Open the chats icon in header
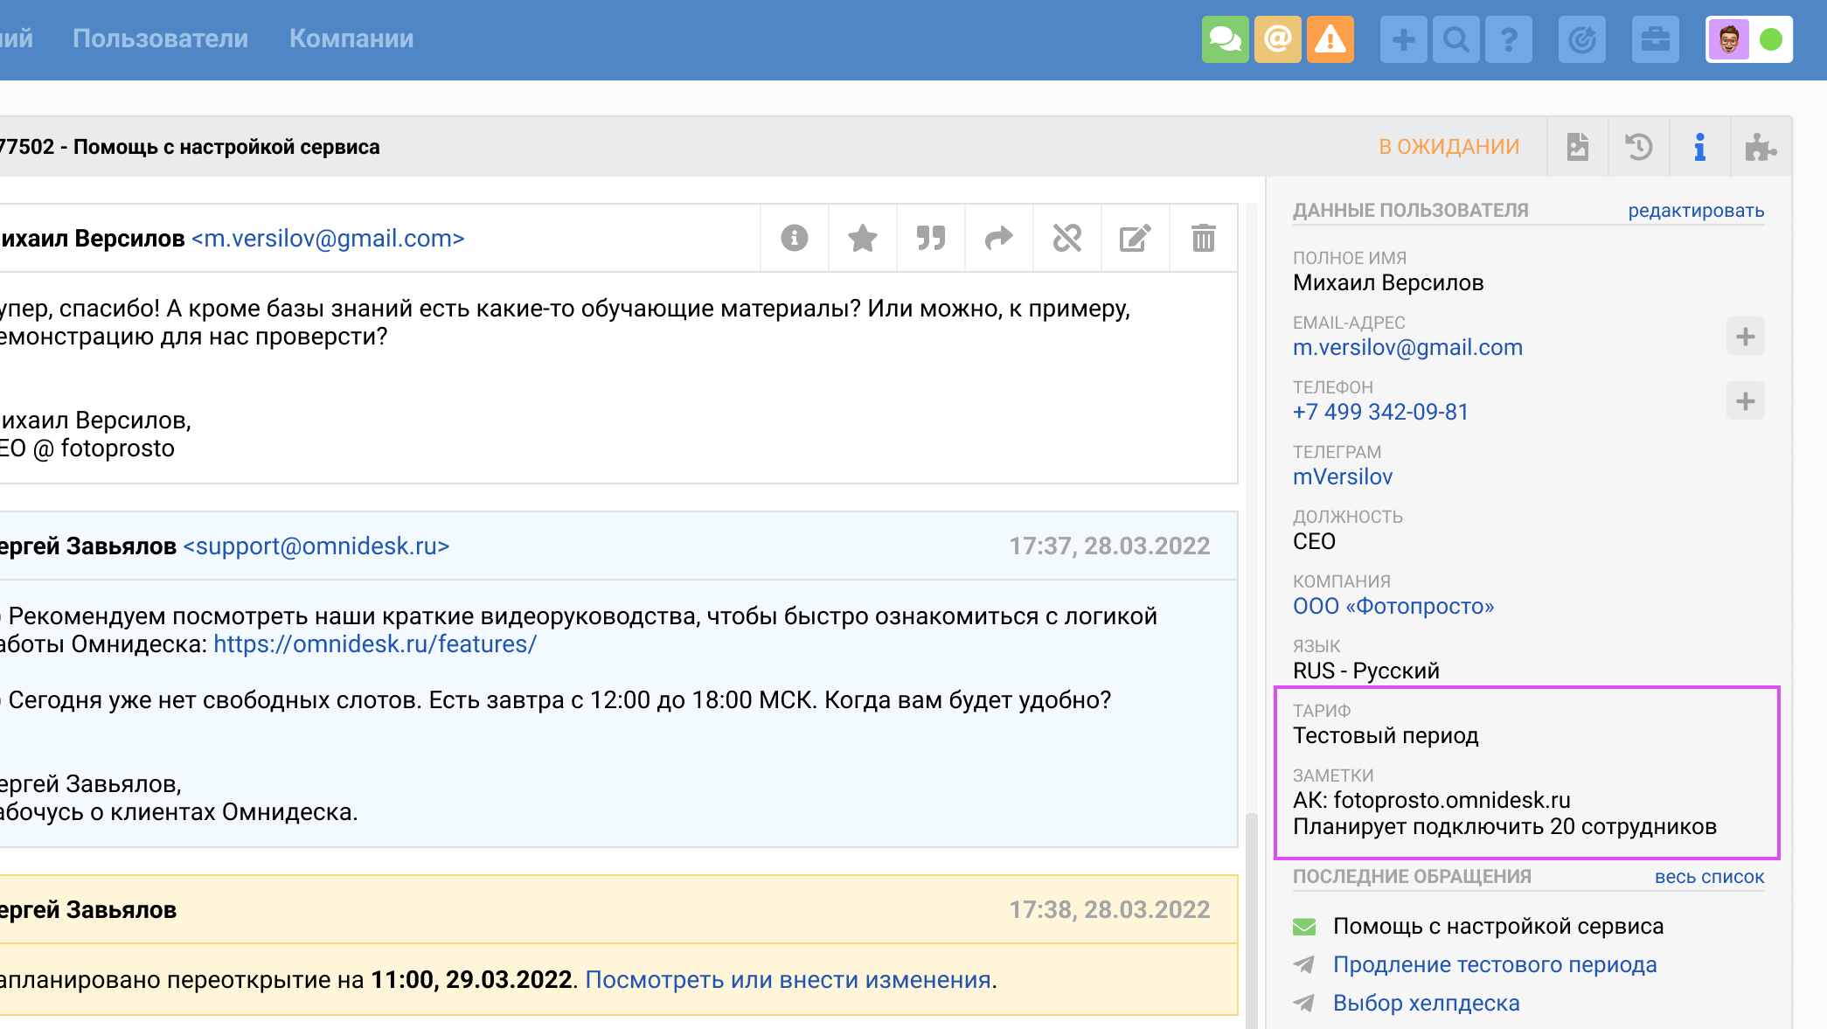Viewport: 1827px width, 1029px height. tap(1225, 39)
